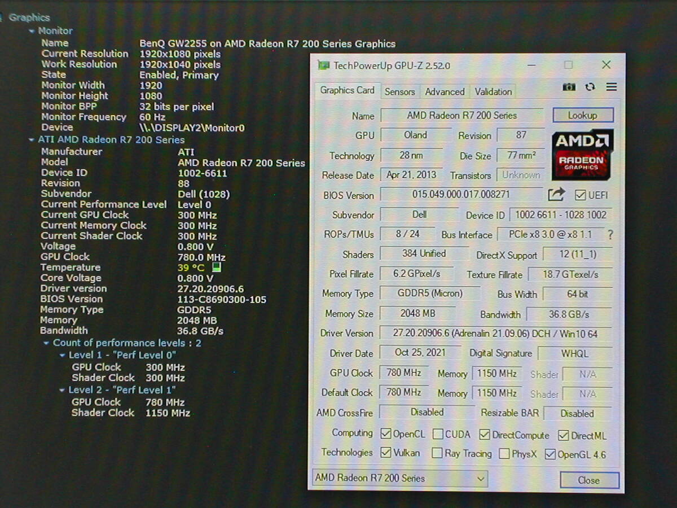Toggle the OpenCL checkbox
The image size is (677, 508).
tap(386, 434)
